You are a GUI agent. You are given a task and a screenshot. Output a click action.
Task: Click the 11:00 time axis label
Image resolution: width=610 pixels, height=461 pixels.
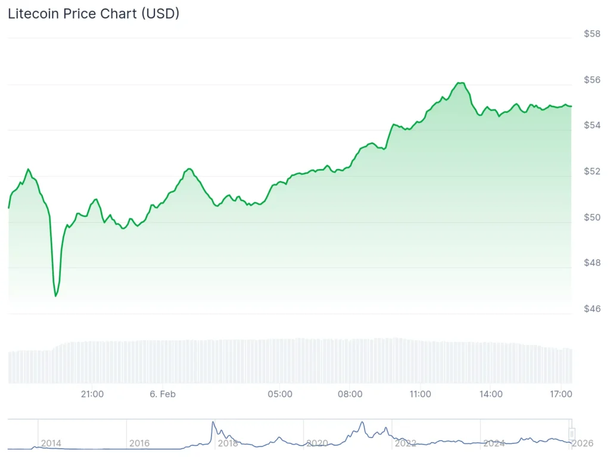pyautogui.click(x=421, y=394)
